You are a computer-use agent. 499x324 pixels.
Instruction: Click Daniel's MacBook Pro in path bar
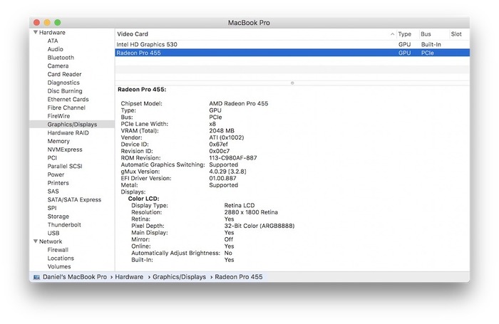point(75,277)
